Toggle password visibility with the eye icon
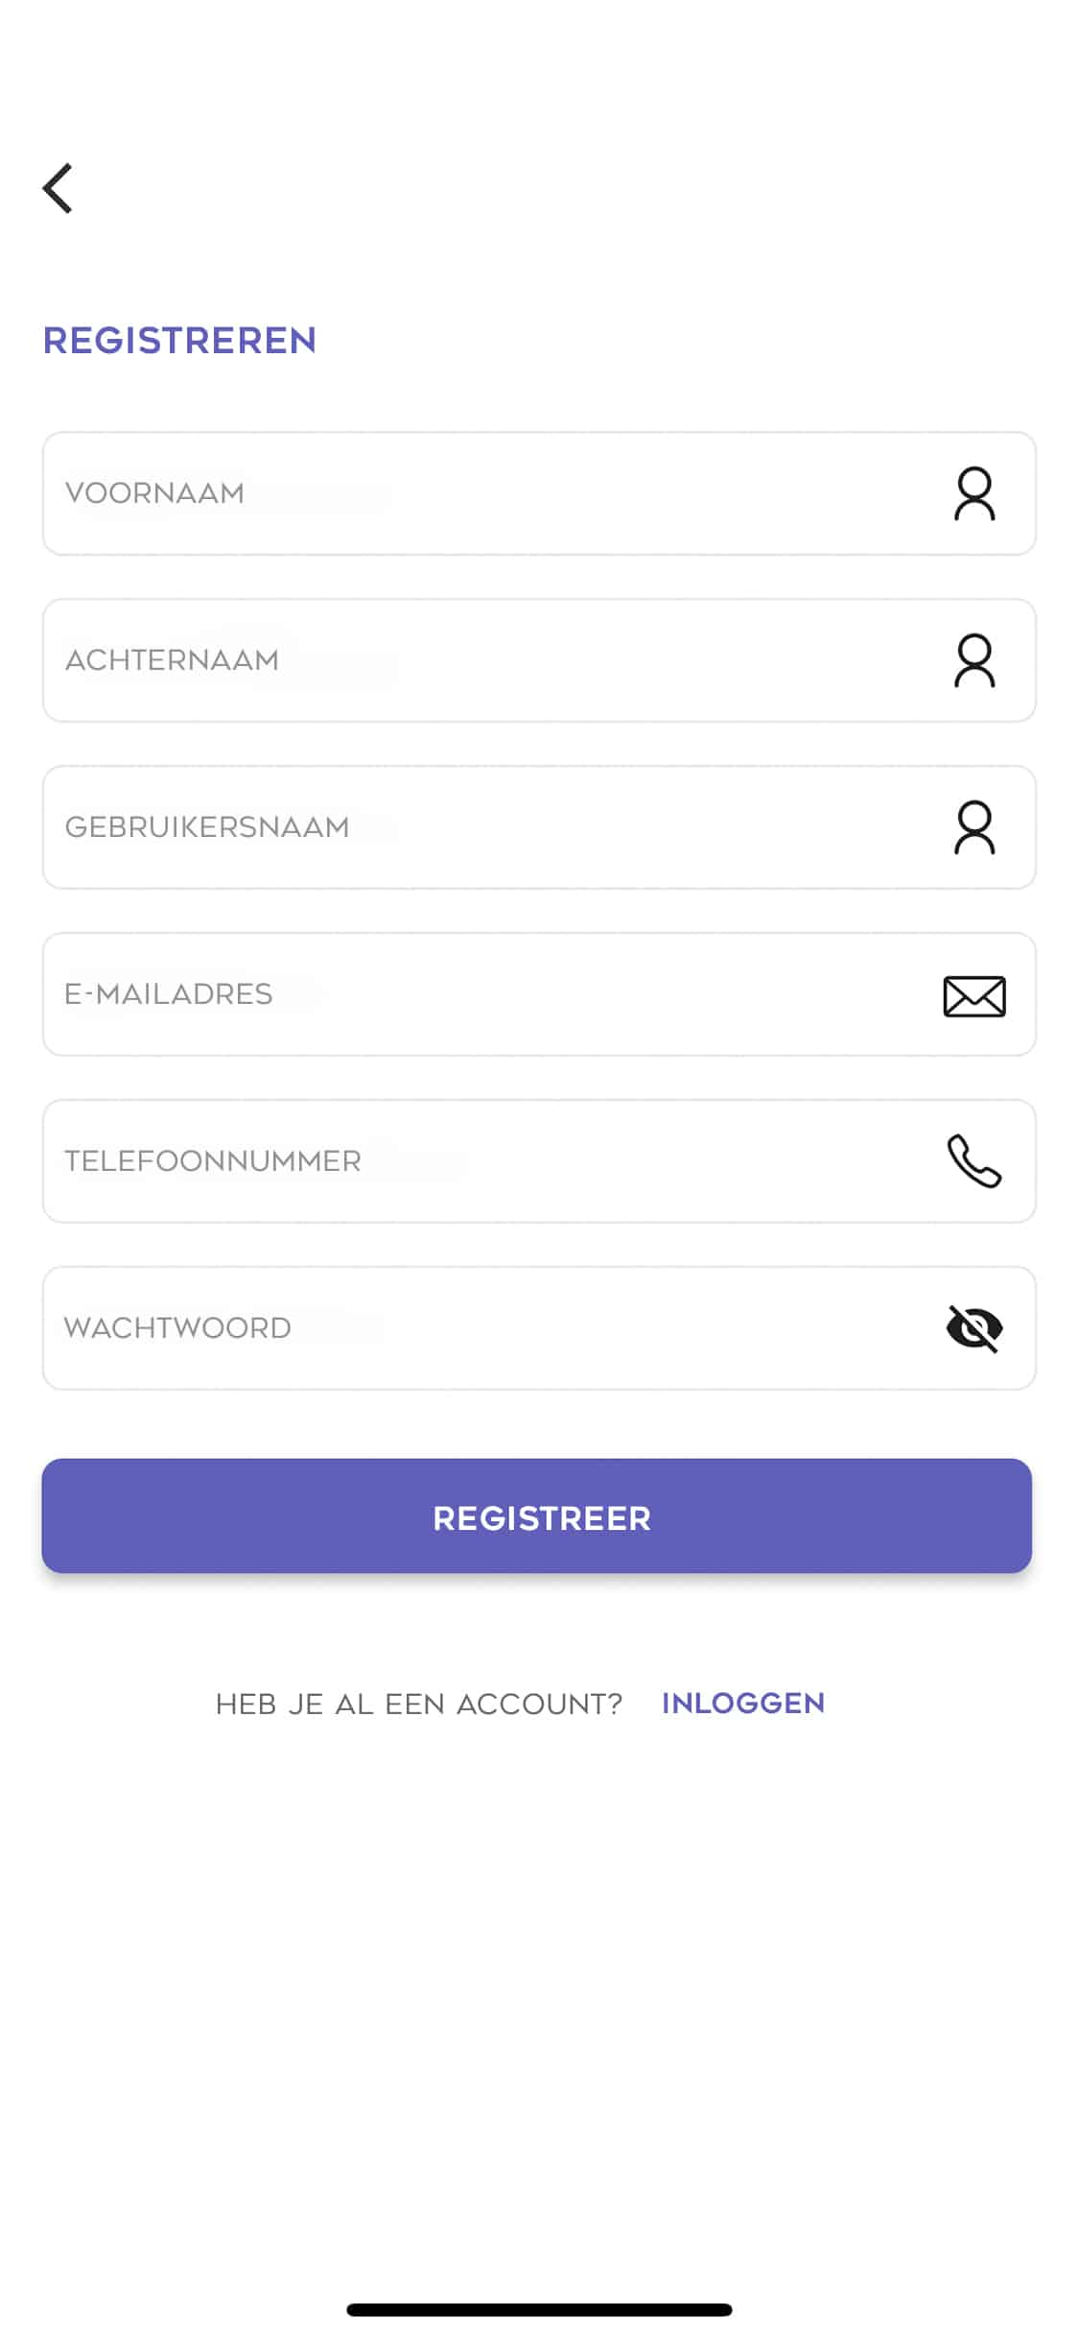The height and width of the screenshot is (2338, 1079). [973, 1328]
